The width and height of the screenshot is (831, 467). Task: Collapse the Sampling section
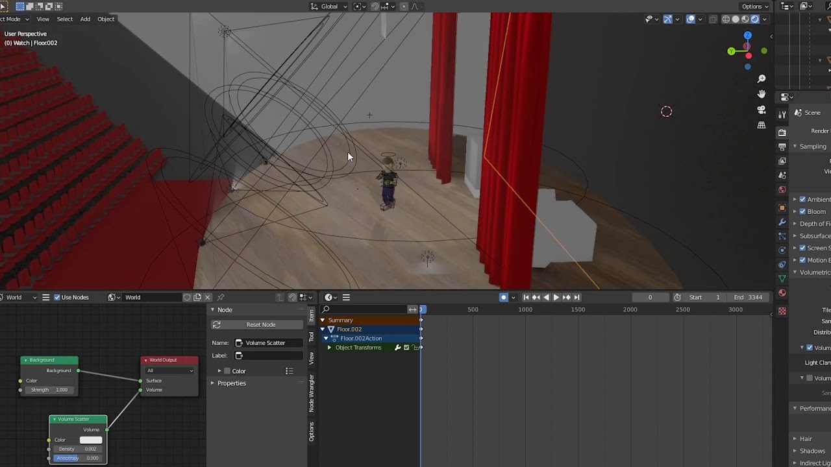click(x=795, y=146)
